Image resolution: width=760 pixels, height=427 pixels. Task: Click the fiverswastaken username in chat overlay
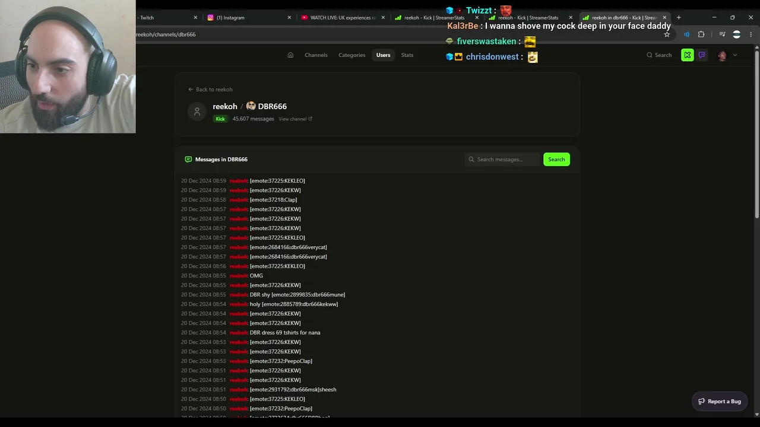click(x=486, y=42)
